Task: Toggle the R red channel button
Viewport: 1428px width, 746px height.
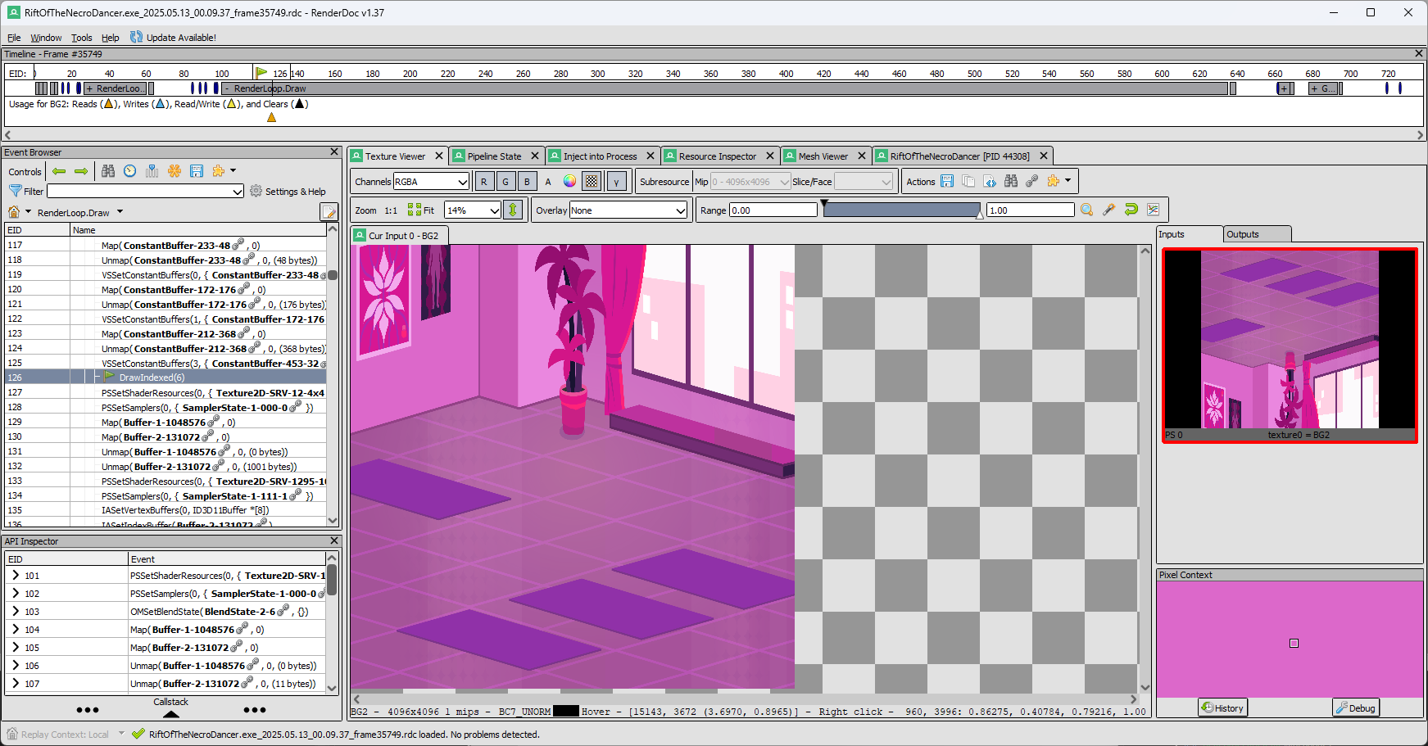Action: coord(483,182)
